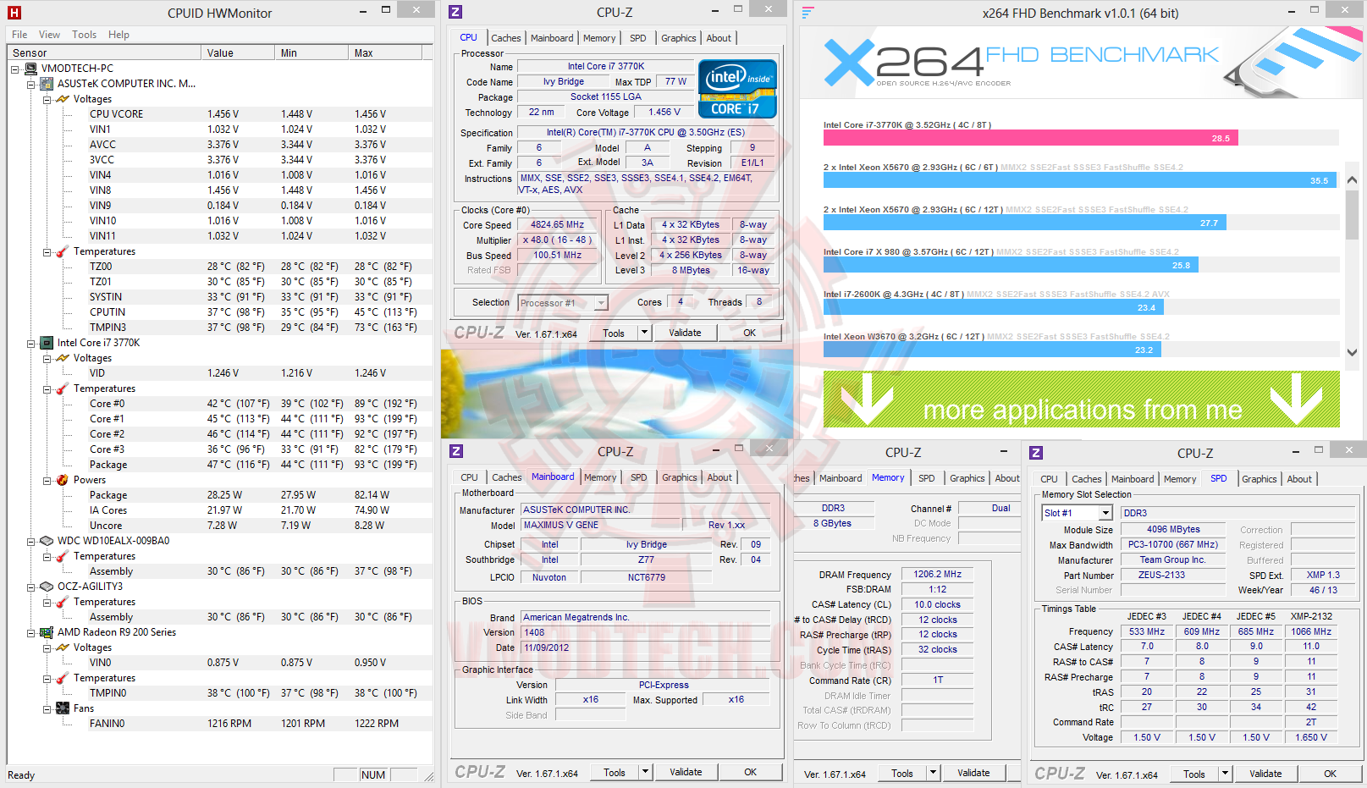Open the Tools dropdown arrow in the CPU-Z Memory window
This screenshot has height=788, width=1367.
click(933, 773)
